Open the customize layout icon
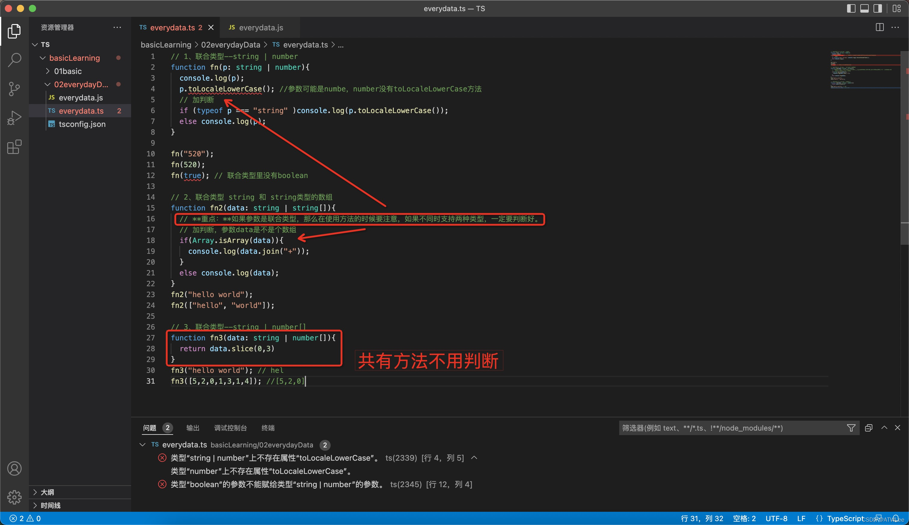Screen dimensions: 909x525 coord(897,8)
